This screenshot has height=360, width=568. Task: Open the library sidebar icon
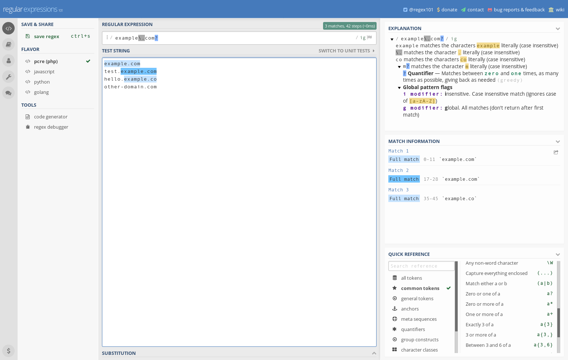tap(8, 44)
